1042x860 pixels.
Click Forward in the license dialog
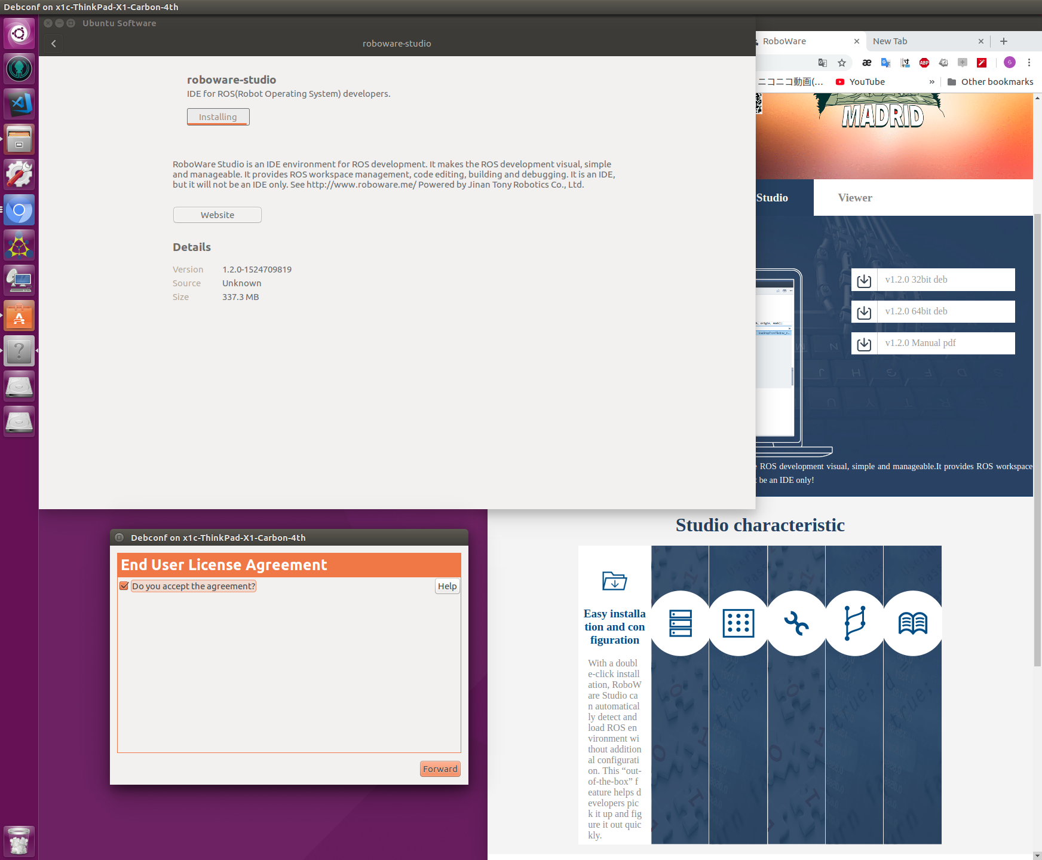440,769
